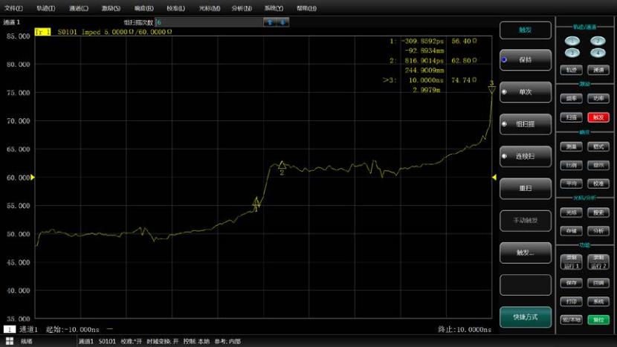Open the 文件 file menu
The height and width of the screenshot is (347, 617).
pyautogui.click(x=14, y=8)
